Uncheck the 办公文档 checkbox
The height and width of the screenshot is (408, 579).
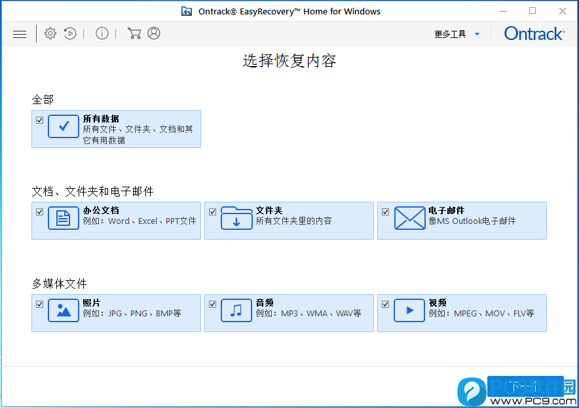(39, 212)
